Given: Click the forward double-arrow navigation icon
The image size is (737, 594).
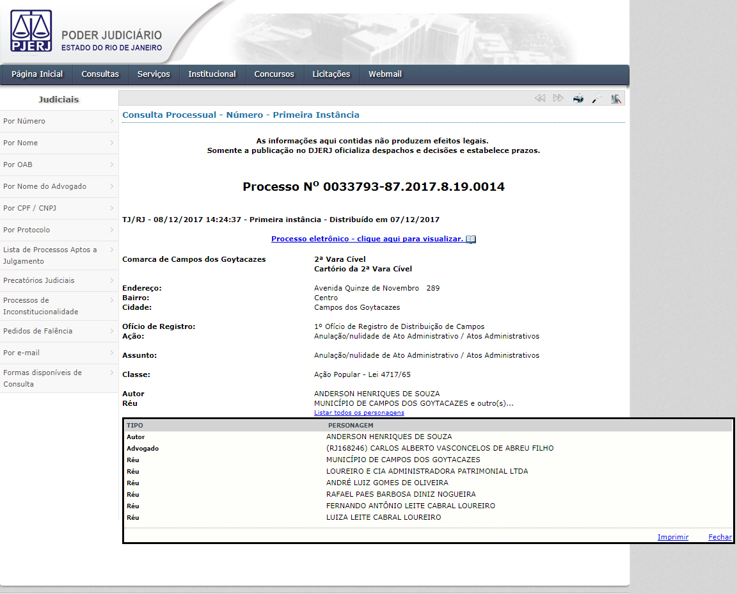Looking at the screenshot, I should pyautogui.click(x=557, y=98).
